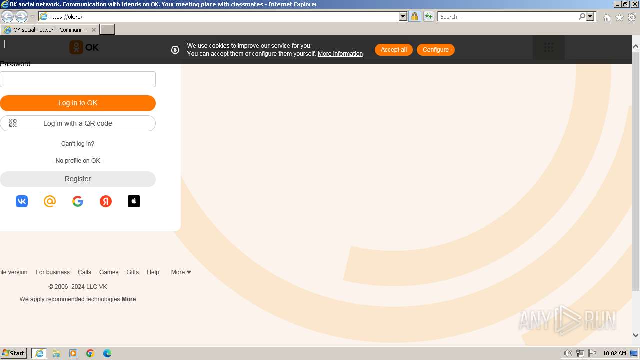Click the OK logo in header
Image resolution: width=640 pixels, height=360 pixels.
pyautogui.click(x=84, y=47)
